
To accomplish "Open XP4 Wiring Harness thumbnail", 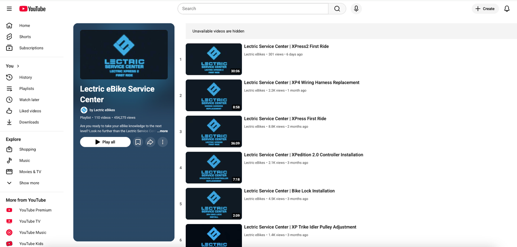I will pos(214,95).
